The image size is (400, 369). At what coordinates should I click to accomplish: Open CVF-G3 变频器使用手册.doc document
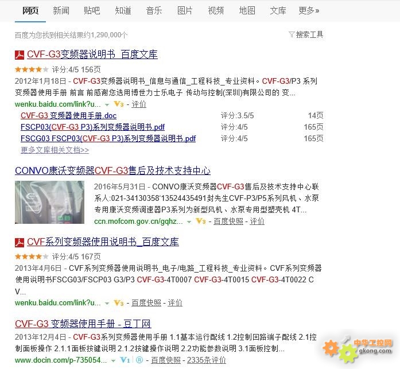coord(69,115)
